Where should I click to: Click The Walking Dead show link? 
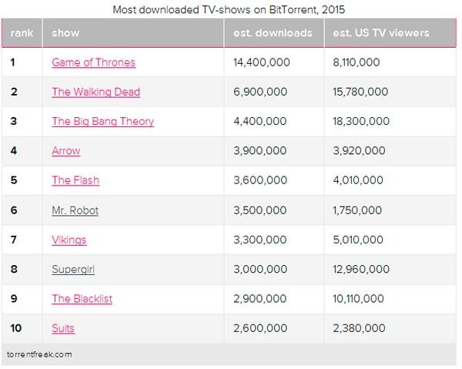coord(95,92)
